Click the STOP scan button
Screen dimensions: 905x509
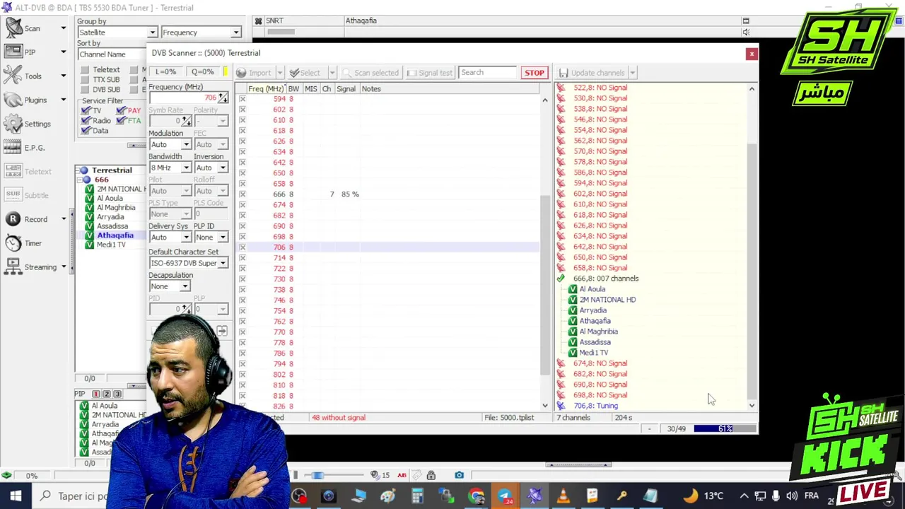(x=535, y=73)
